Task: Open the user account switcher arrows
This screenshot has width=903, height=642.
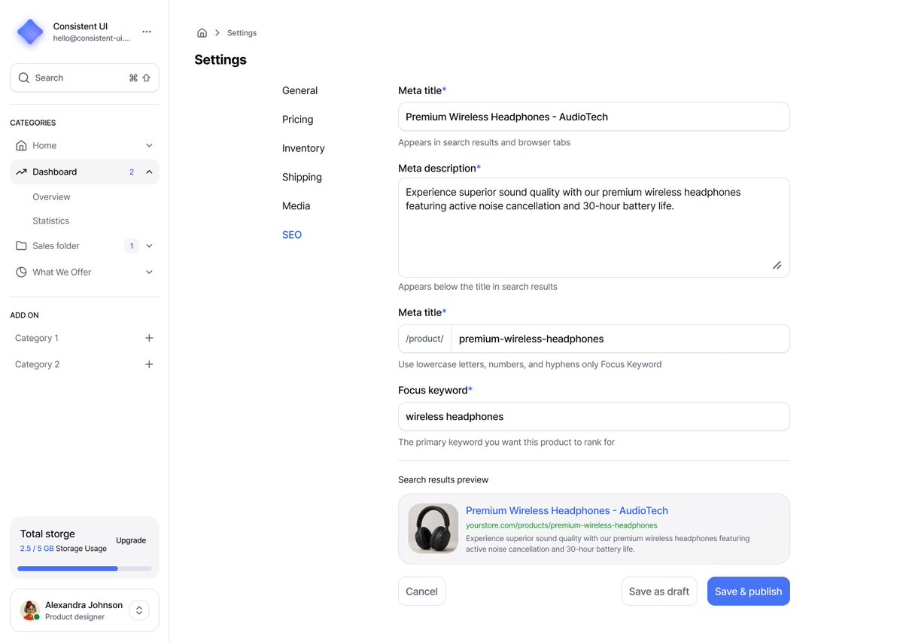Action: tap(139, 610)
